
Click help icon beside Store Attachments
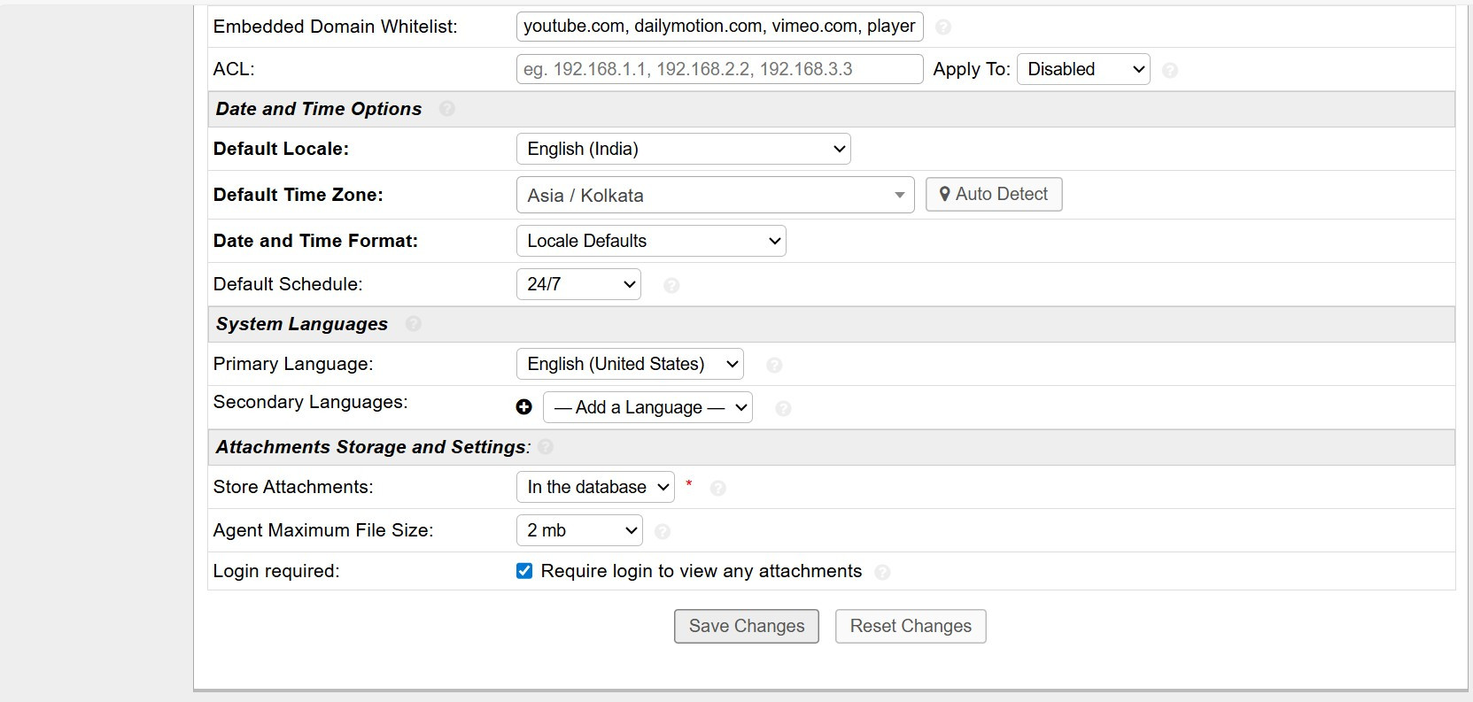[x=718, y=488]
